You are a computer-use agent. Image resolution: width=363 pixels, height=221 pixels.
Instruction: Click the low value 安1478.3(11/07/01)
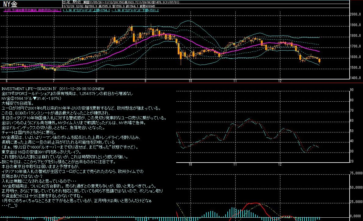[165, 2]
